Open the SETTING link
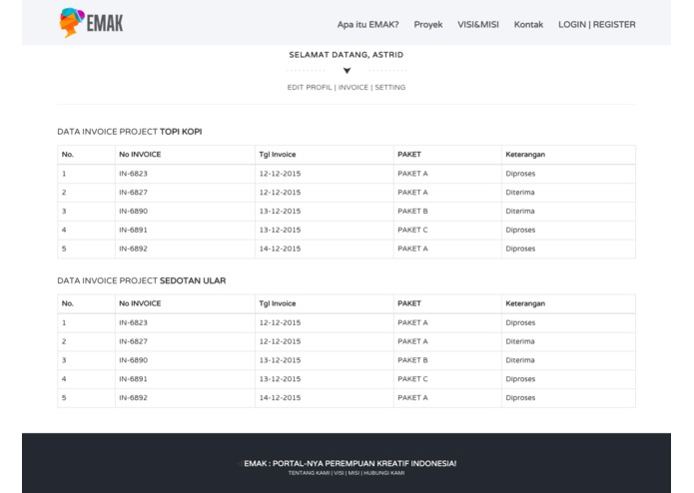The width and height of the screenshot is (694, 493). tap(389, 88)
